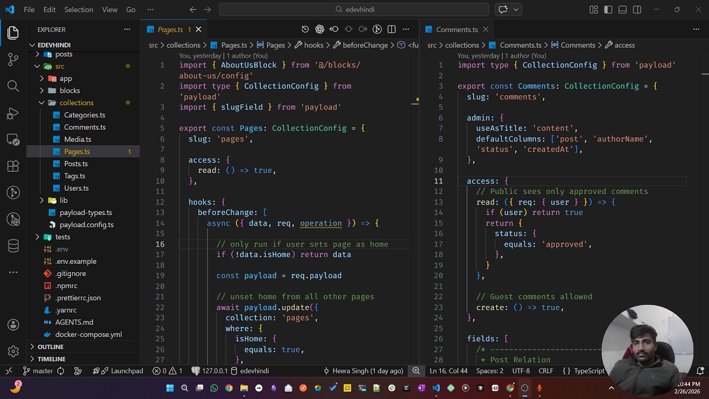Toggle the primary side bar layout button
This screenshot has width=709, height=399.
pos(608,9)
